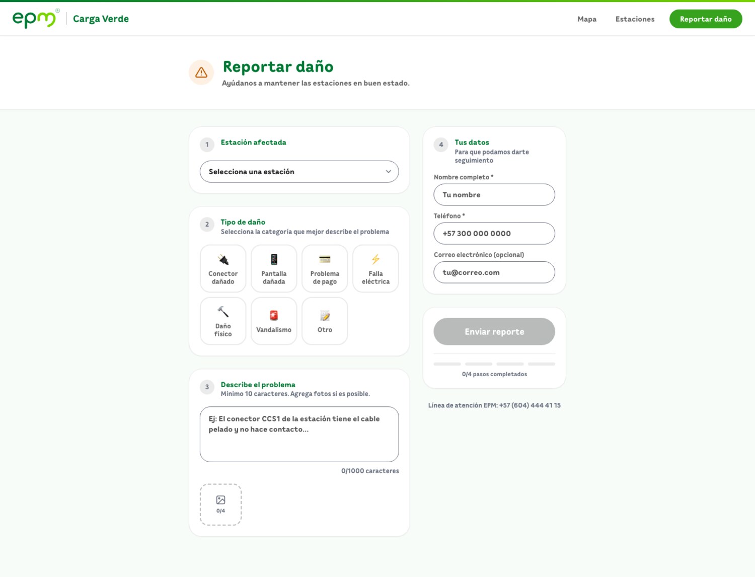Focus the Teléfono input field
Image resolution: width=755 pixels, height=577 pixels.
pos(494,234)
